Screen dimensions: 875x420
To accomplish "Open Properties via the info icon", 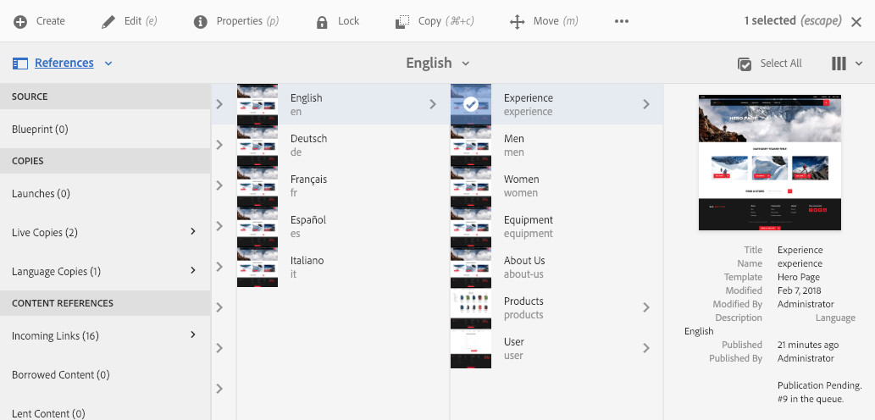I will (x=201, y=22).
